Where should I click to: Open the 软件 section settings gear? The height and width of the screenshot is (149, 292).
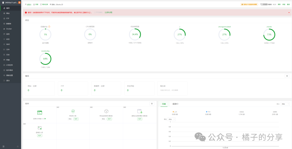click(x=152, y=104)
